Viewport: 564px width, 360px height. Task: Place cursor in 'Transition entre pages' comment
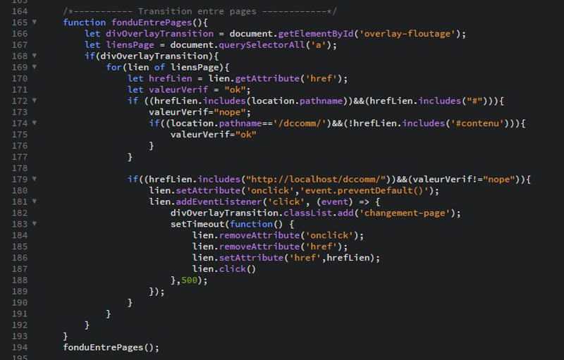197,11
